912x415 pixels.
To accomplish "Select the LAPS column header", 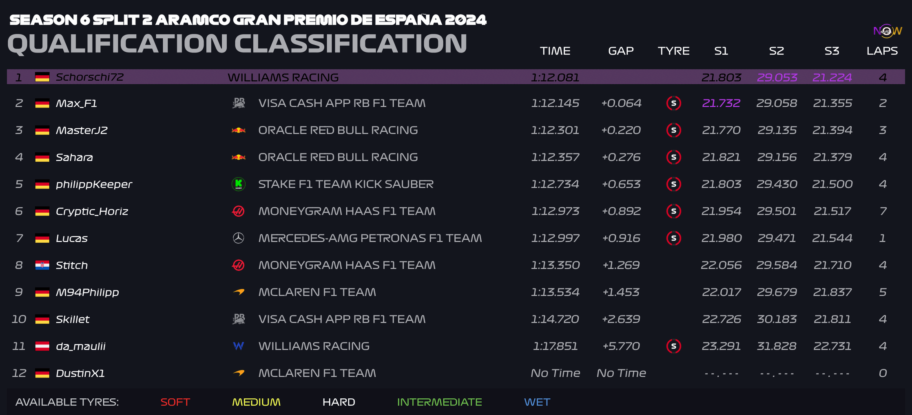I will coord(882,51).
